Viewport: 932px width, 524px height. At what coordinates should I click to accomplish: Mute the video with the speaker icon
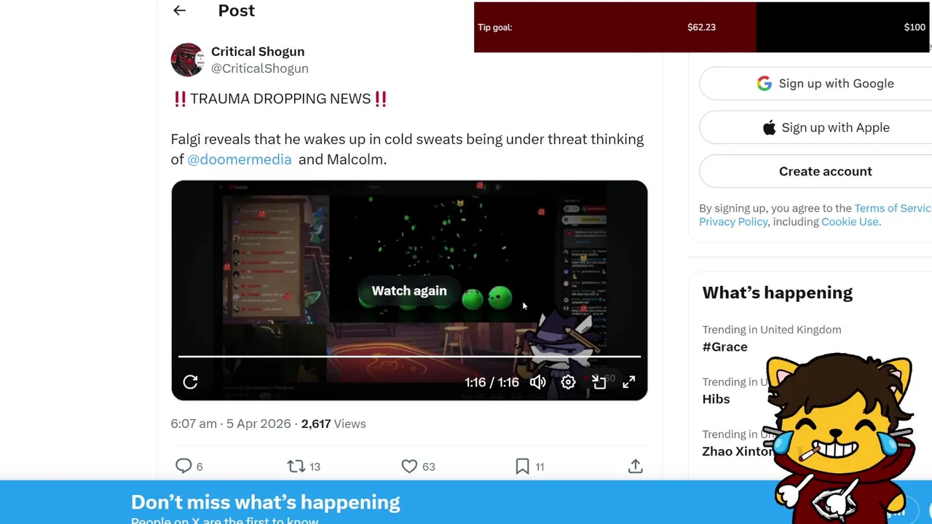tap(537, 382)
